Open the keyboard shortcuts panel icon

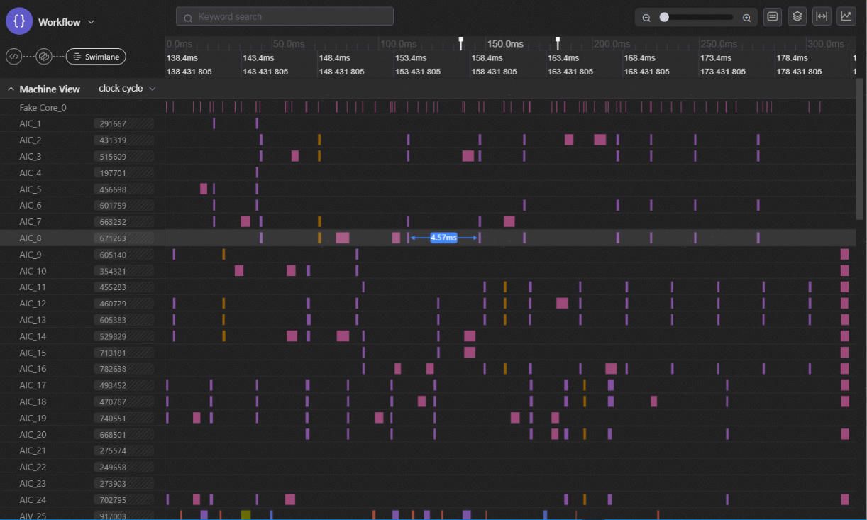(x=773, y=16)
